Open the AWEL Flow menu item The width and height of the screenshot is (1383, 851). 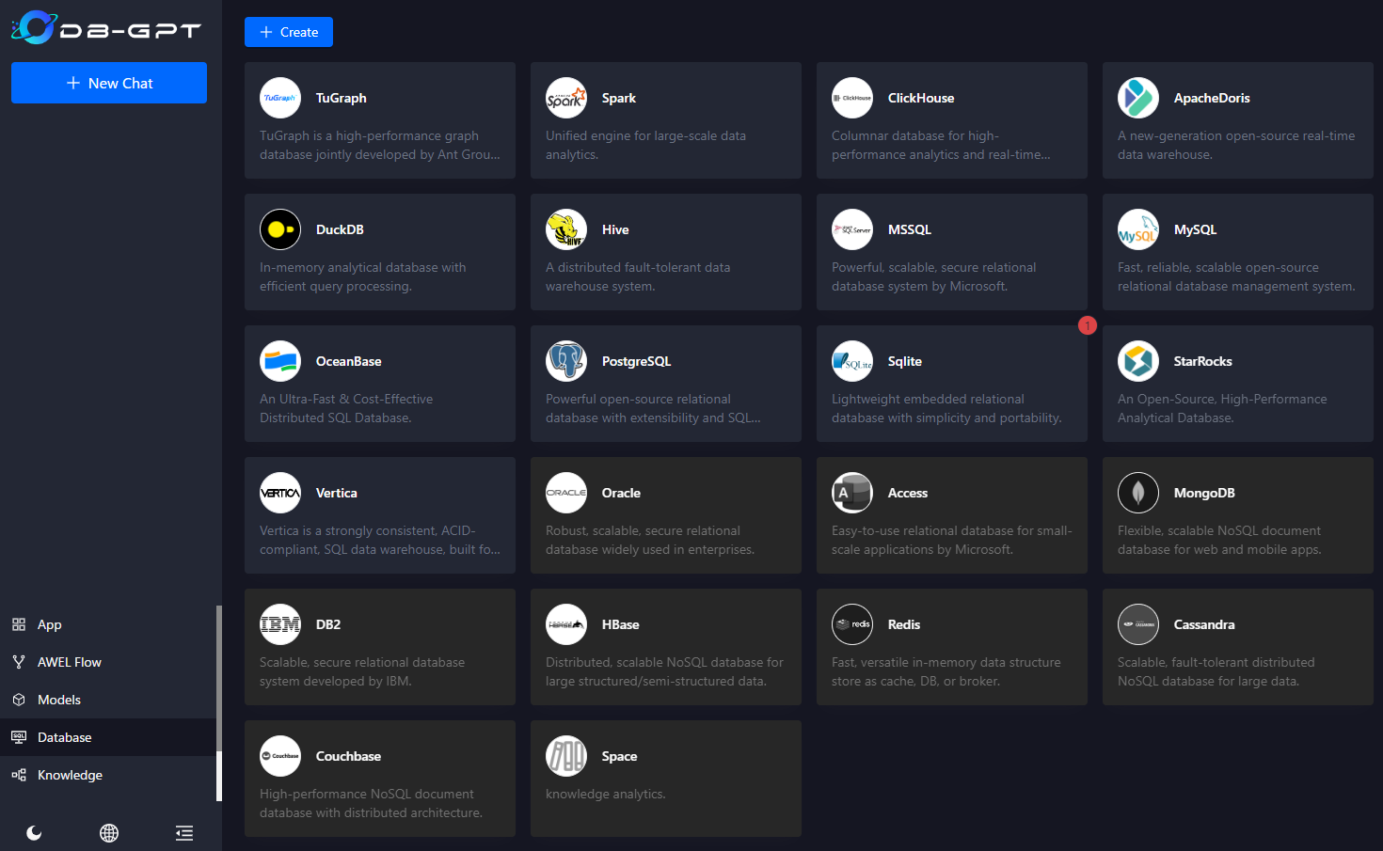[x=109, y=662]
